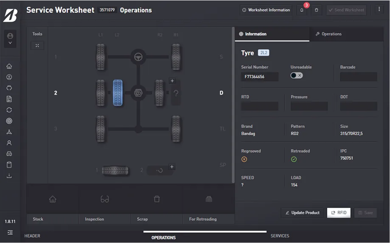Viewport: 390px width, 243px height.
Task: Click the Scrap bin icon tile
Action: click(157, 199)
